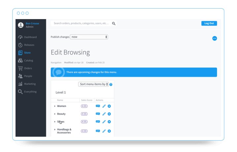Go to Catalog in the sidebar
The width and height of the screenshot is (237, 152).
click(x=29, y=61)
